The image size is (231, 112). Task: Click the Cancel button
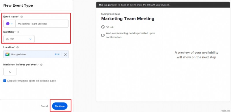(44, 106)
